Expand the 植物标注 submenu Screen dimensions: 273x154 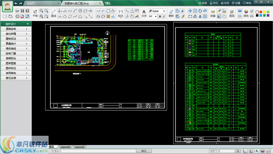[16, 39]
